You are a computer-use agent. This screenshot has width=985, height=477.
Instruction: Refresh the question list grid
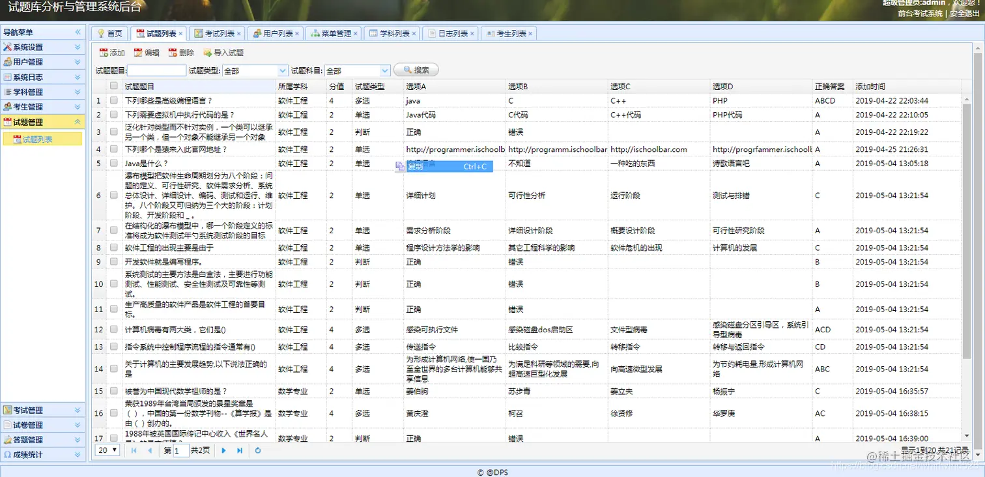258,450
